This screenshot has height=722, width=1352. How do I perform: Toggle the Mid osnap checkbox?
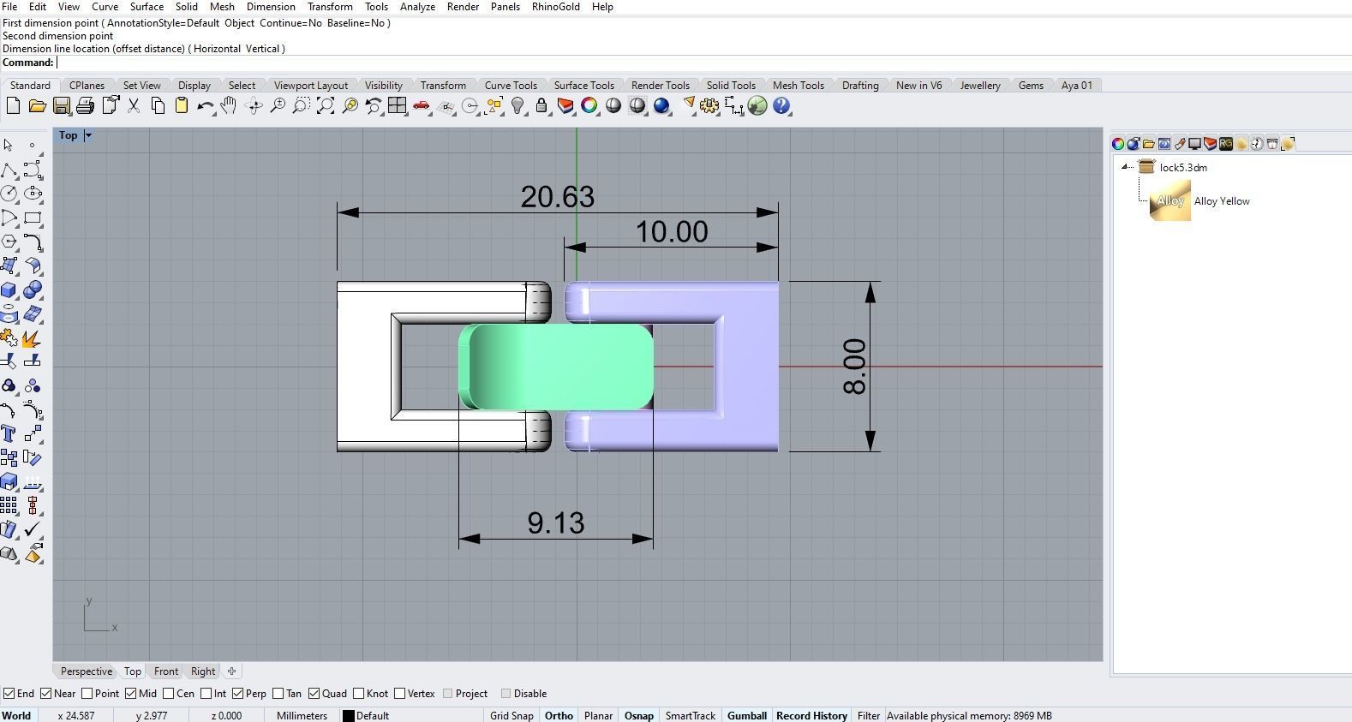(131, 694)
